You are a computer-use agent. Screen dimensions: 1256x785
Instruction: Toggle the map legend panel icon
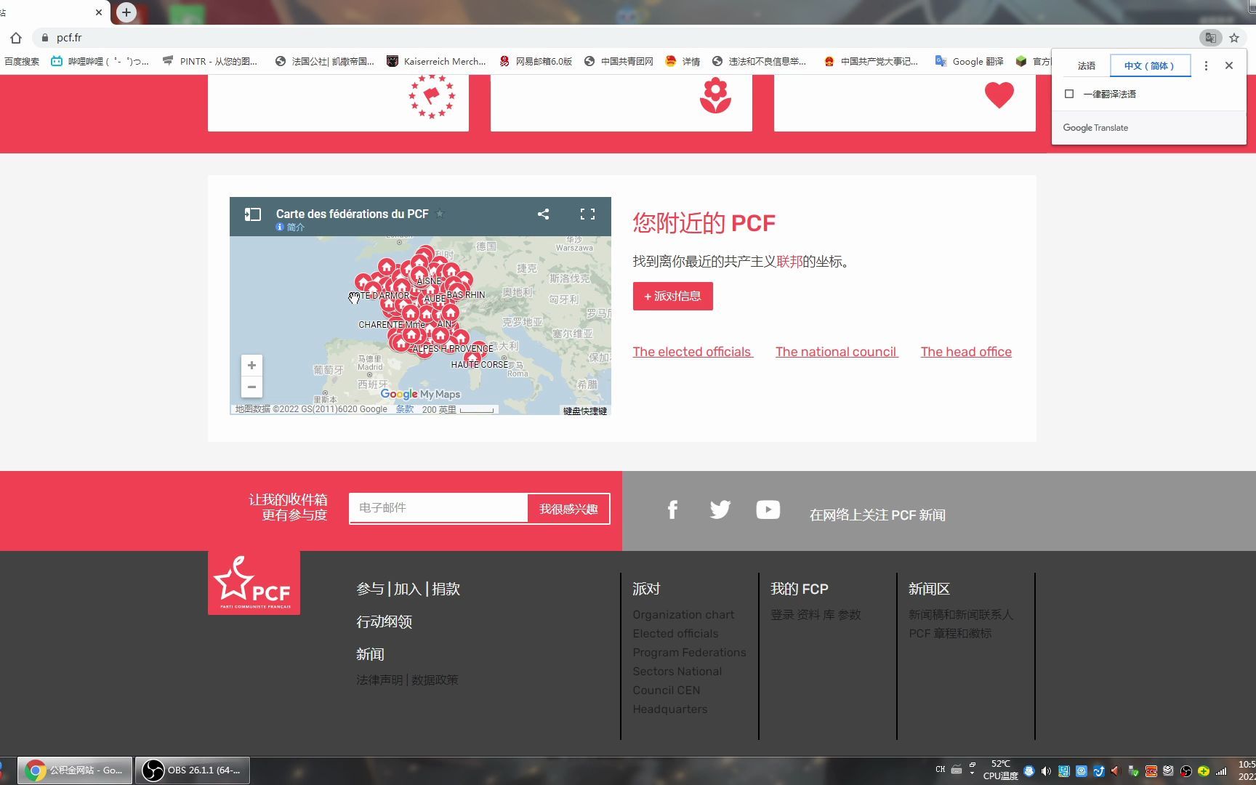point(252,214)
